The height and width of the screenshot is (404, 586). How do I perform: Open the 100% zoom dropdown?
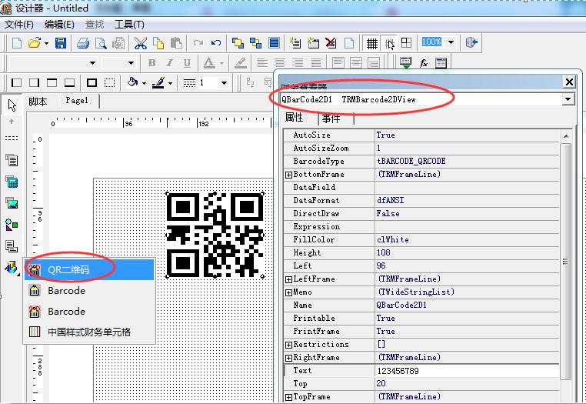click(x=451, y=42)
